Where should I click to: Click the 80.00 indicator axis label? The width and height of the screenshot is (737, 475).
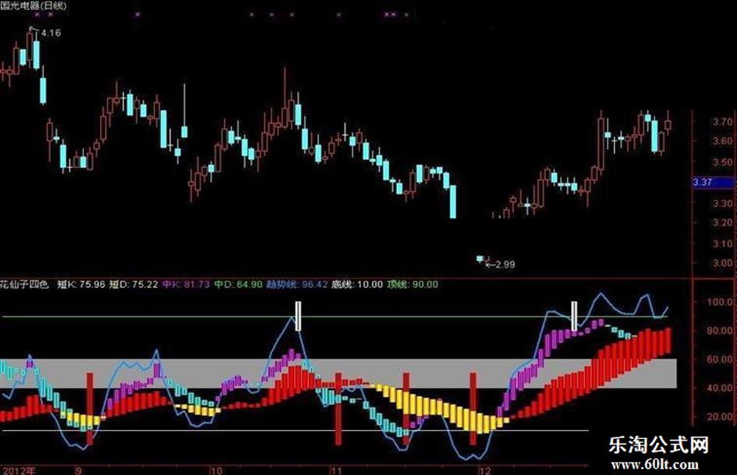pyautogui.click(x=720, y=331)
